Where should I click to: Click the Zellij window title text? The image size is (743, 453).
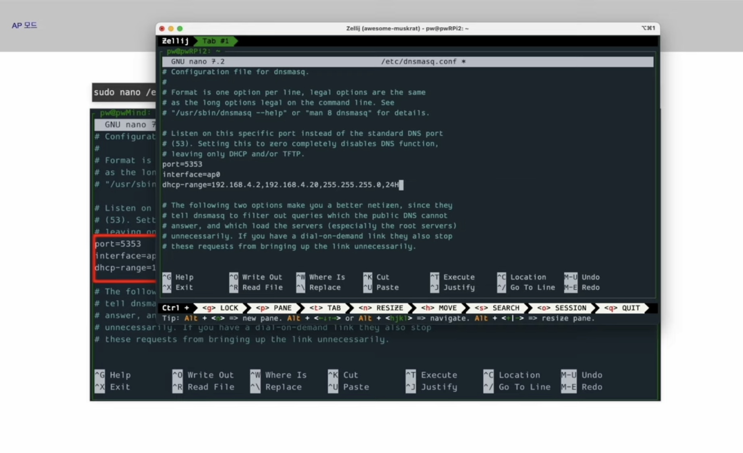[407, 28]
